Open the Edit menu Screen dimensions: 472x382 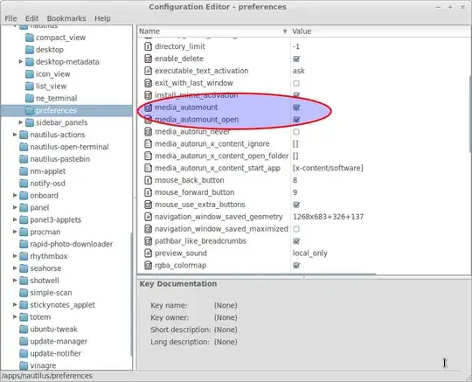click(31, 18)
